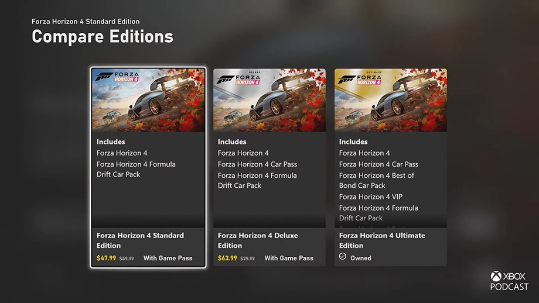Image resolution: width=539 pixels, height=303 pixels.
Task: Select Forza Horizon 4 Car Pass in Deluxe
Action: pos(257,164)
